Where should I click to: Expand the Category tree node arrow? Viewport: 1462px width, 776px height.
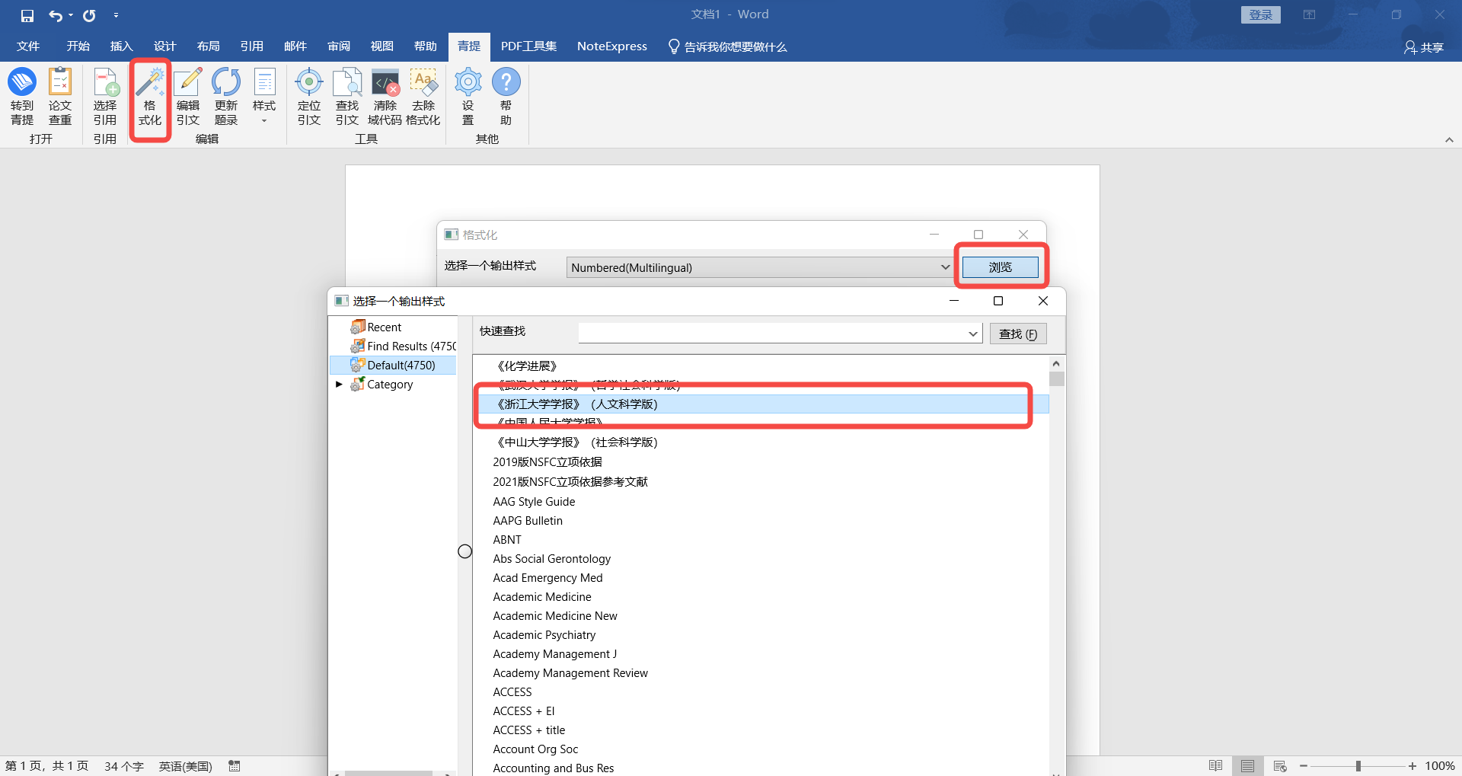coord(340,385)
